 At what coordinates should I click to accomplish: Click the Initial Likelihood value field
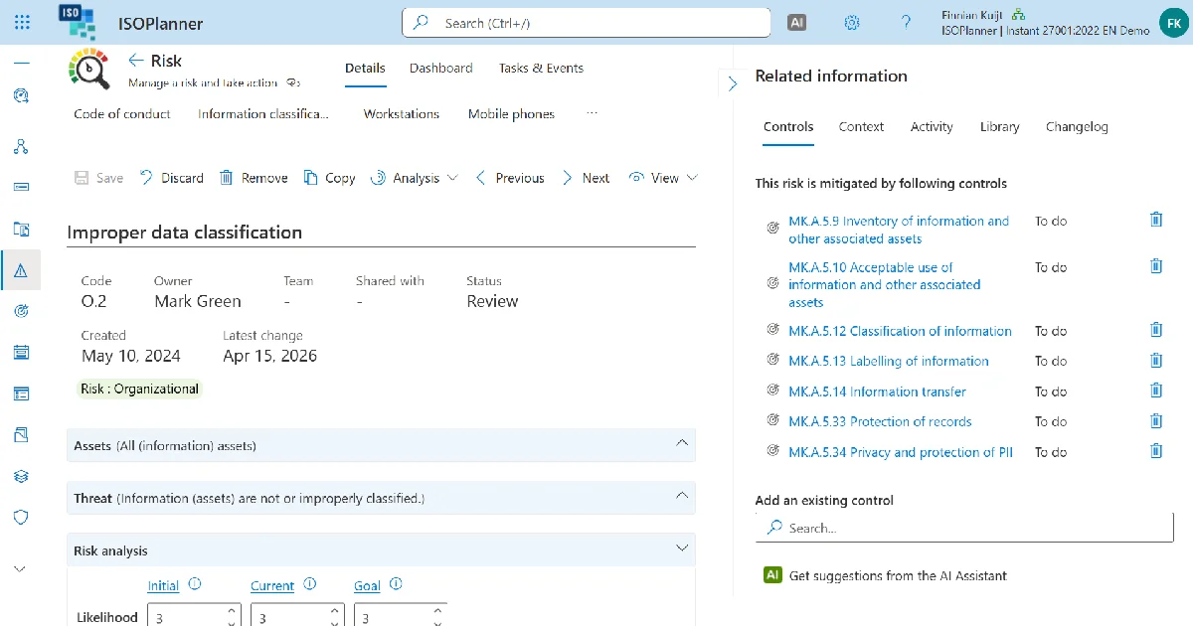(195, 617)
